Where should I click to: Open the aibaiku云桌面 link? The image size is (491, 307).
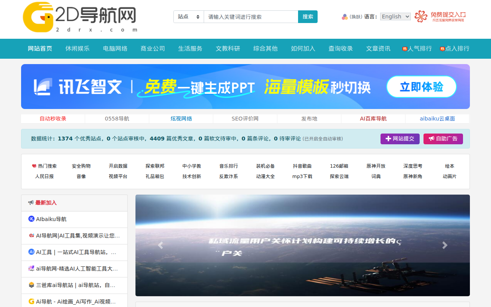pos(437,119)
